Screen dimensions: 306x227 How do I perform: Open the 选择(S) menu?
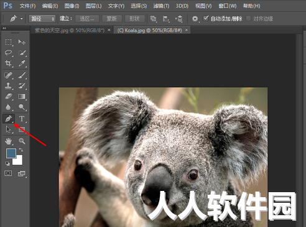tap(139, 6)
